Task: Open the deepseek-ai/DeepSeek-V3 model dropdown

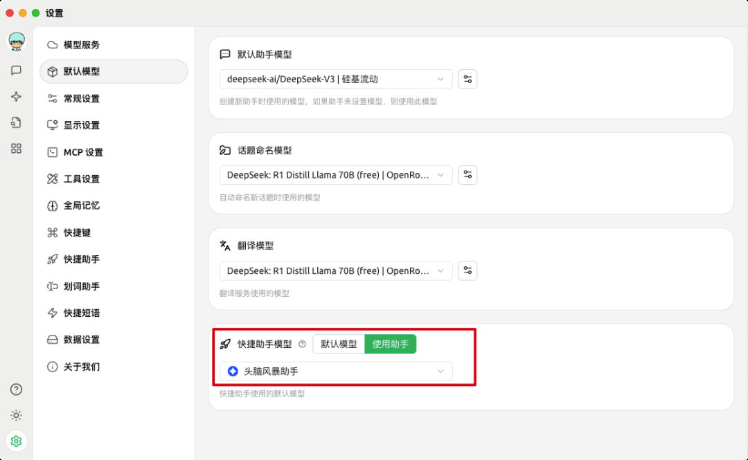Action: [x=336, y=79]
